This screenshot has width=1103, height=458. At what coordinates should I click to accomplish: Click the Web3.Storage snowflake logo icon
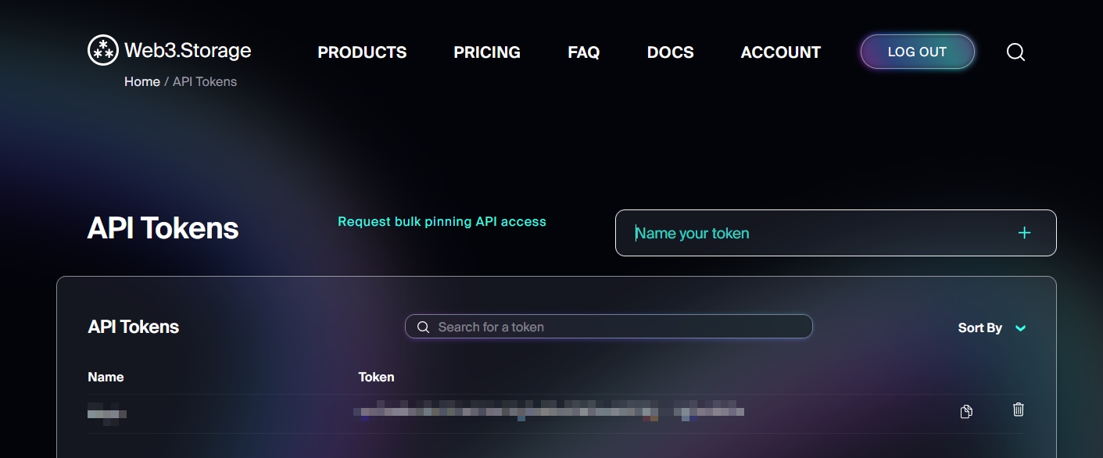[102, 51]
